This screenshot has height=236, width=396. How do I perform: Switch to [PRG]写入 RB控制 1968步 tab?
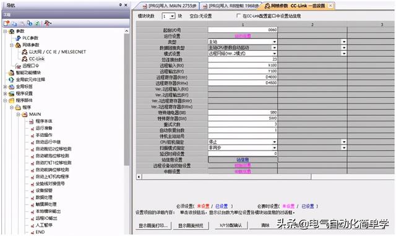231,6
